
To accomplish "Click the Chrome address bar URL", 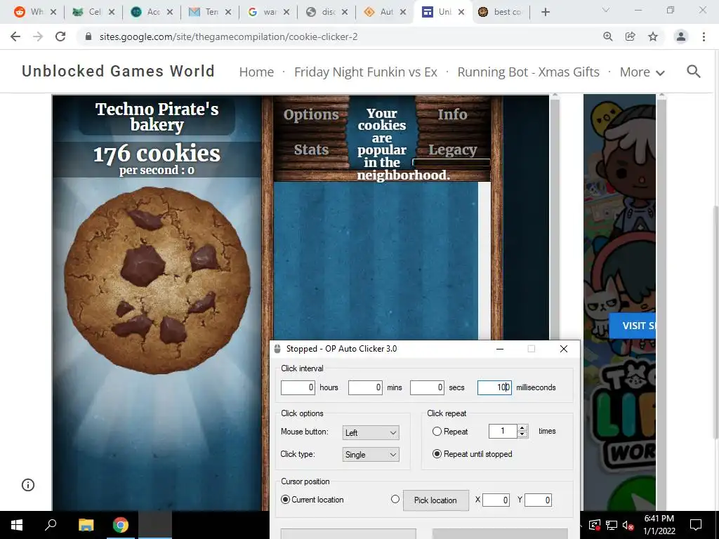I will [x=228, y=36].
